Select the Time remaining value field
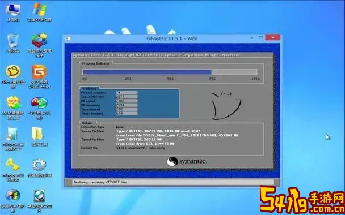 pos(127,113)
